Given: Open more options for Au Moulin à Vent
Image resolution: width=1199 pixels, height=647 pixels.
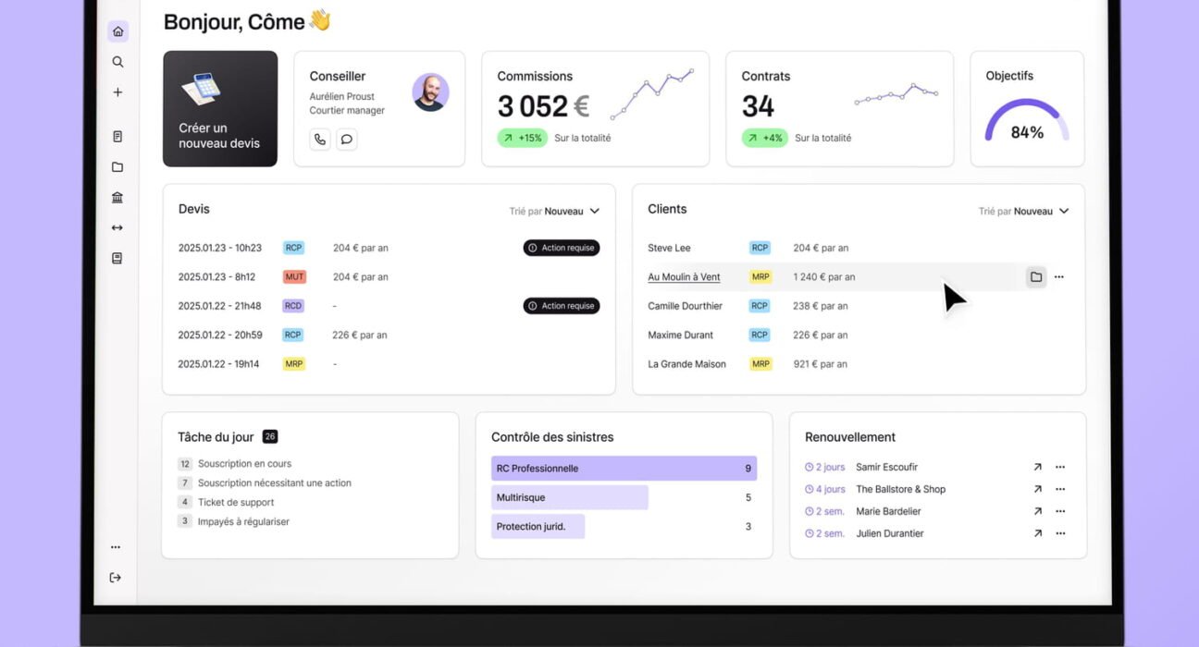Looking at the screenshot, I should coord(1059,277).
